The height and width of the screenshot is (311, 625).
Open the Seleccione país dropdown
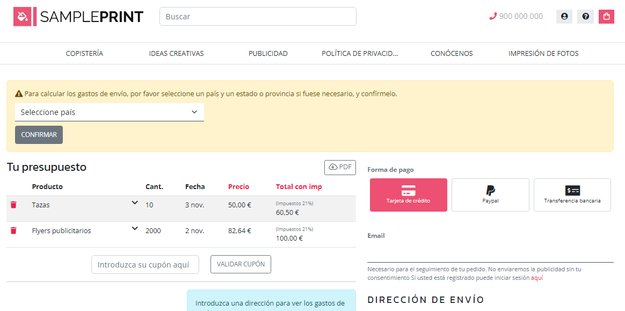coord(110,112)
